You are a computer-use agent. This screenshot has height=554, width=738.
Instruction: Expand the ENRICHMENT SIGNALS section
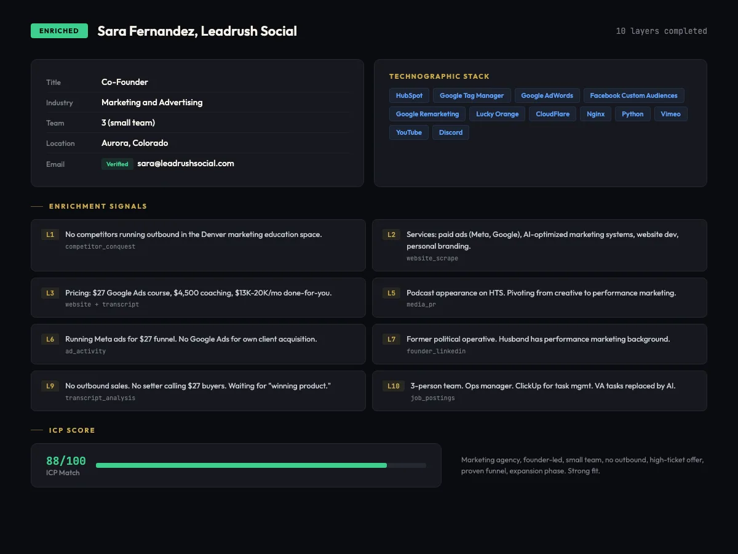pos(97,206)
